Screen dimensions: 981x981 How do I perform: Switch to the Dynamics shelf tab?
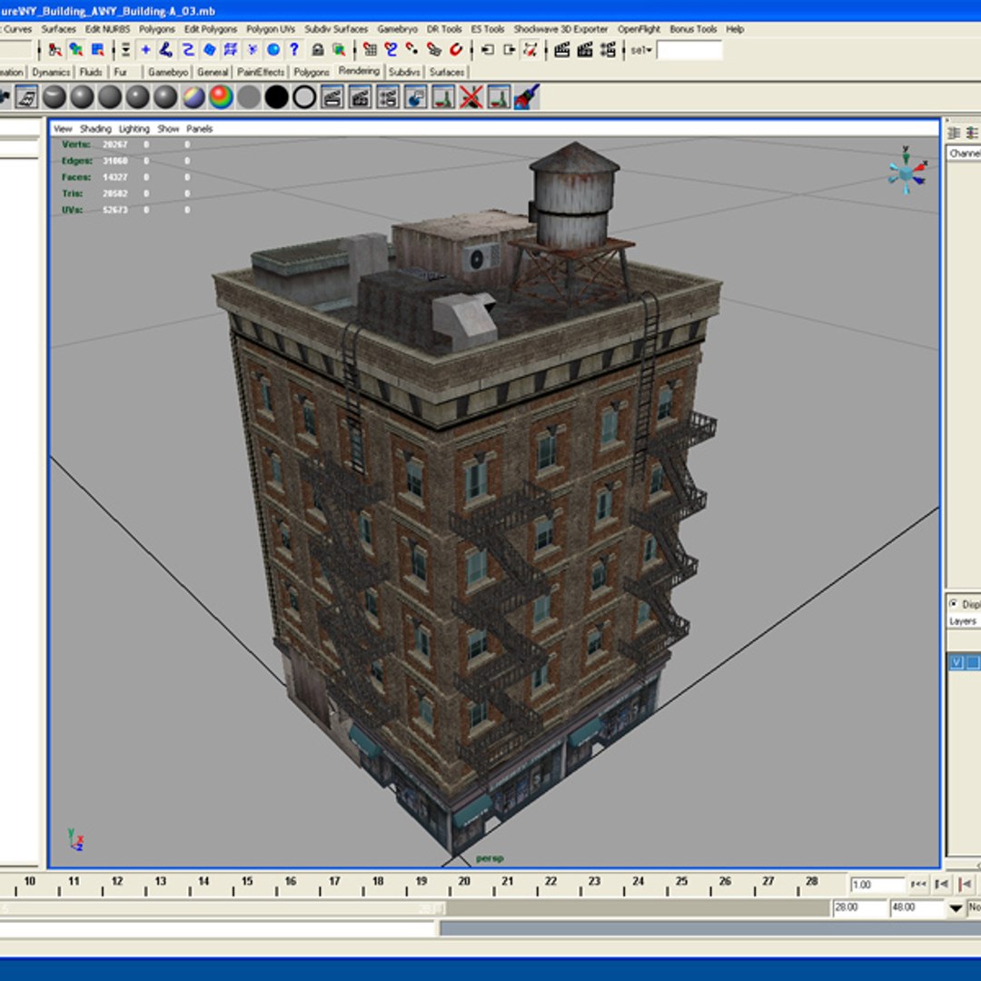(x=51, y=72)
